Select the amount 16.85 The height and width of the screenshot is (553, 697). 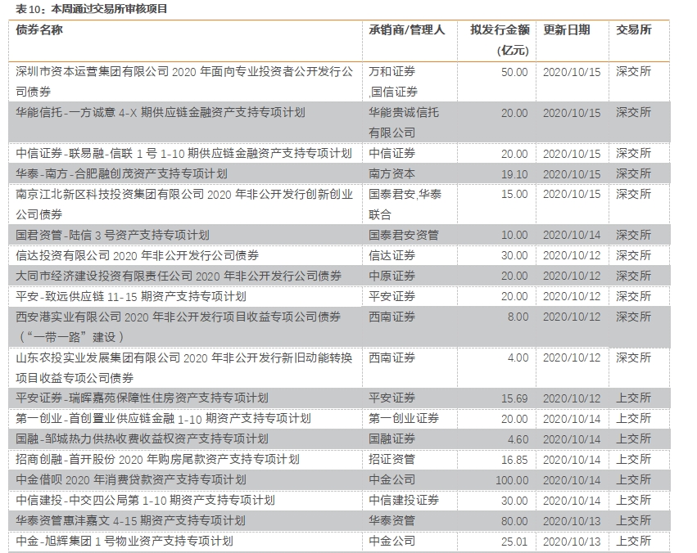[514, 460]
